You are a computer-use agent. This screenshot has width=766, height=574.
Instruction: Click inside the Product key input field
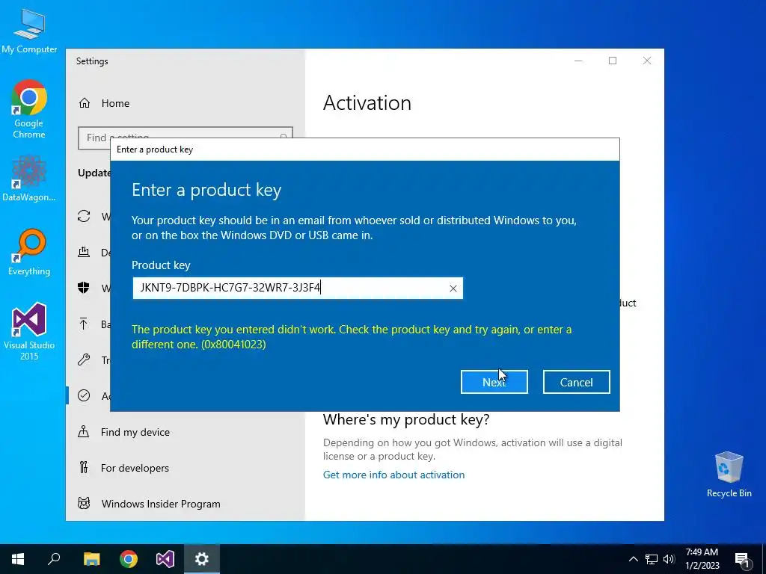[x=298, y=288]
